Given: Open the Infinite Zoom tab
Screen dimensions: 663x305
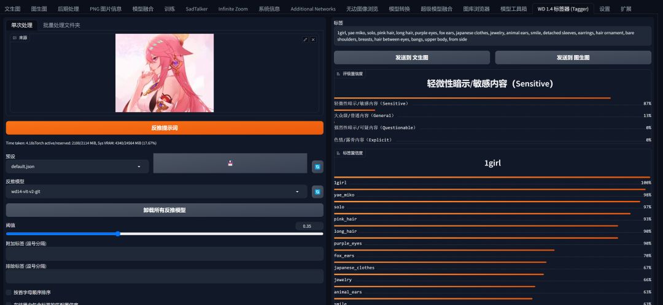Looking at the screenshot, I should coord(233,9).
